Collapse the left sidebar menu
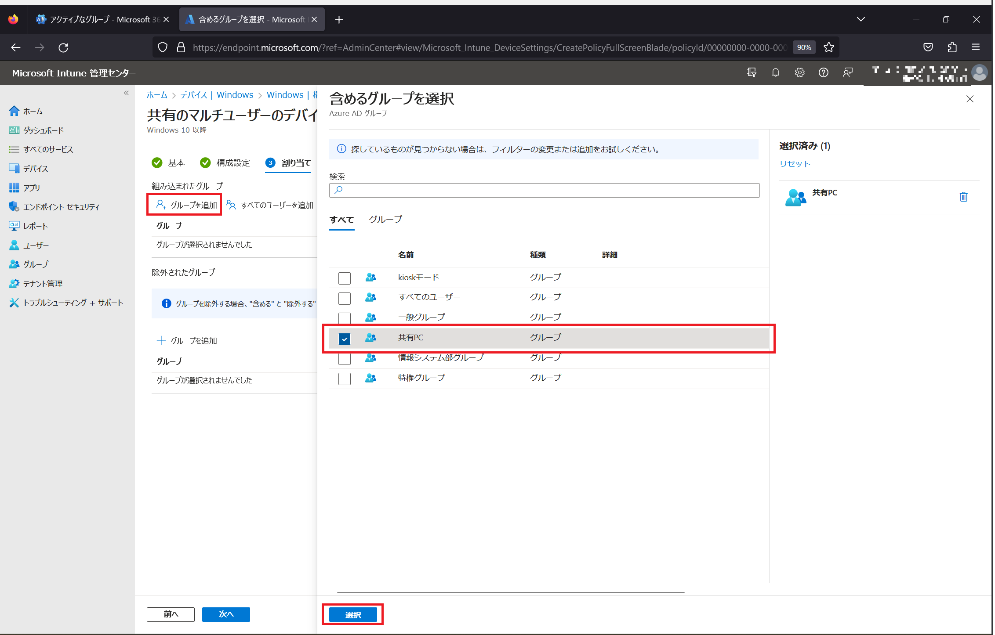Screen dimensions: 995x635 (127, 93)
